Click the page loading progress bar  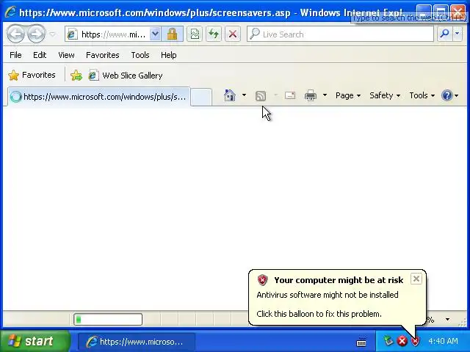[x=108, y=320]
